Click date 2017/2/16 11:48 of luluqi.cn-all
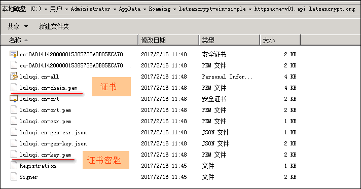Image resolution: width=361 pixels, height=189 pixels. pos(164,77)
